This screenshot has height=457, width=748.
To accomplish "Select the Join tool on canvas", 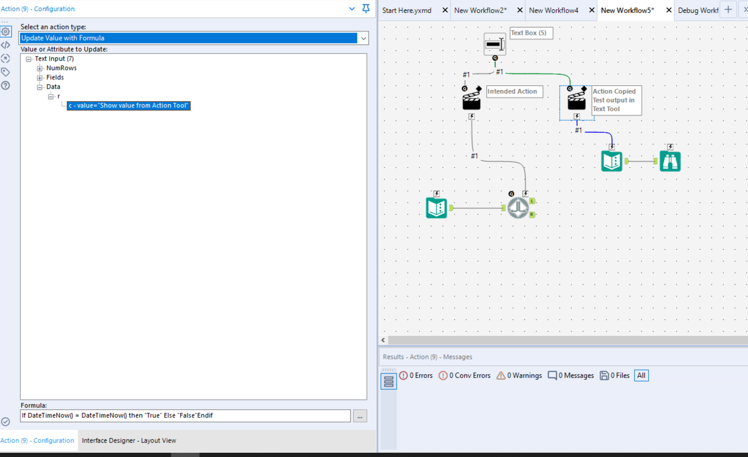I will [518, 207].
